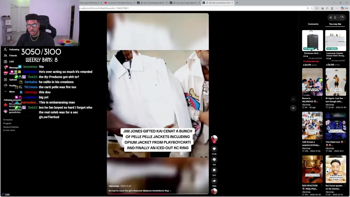The height and width of the screenshot is (197, 350).
Task: Like the video with the heart icon
Action: [x=214, y=149]
